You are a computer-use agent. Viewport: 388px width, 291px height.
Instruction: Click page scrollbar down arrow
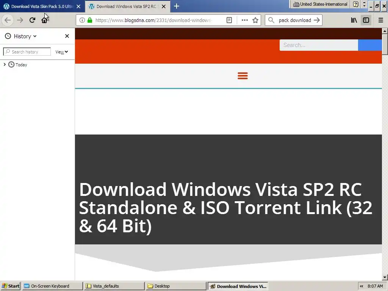[385, 277]
